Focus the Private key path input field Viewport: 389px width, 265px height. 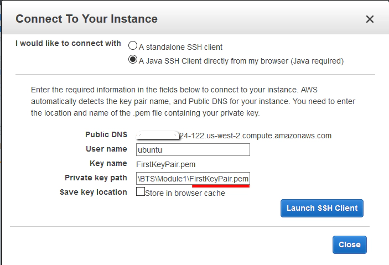coord(193,178)
